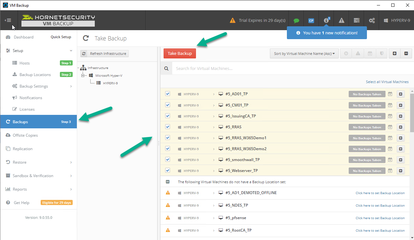Click calendar icon on #5_RRAS row
This screenshot has height=240, width=414.
[x=390, y=127]
